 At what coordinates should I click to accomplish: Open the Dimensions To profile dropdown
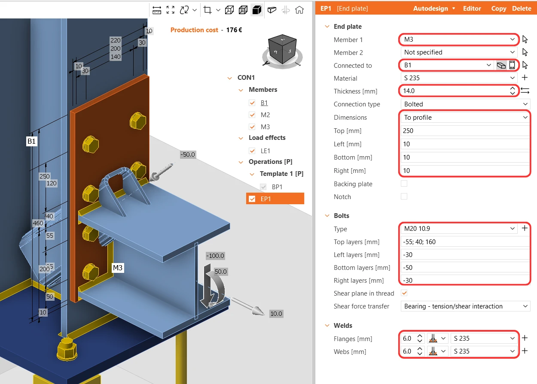tap(466, 117)
